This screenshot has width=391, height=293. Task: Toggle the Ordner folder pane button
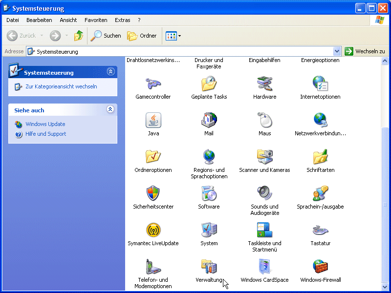142,36
